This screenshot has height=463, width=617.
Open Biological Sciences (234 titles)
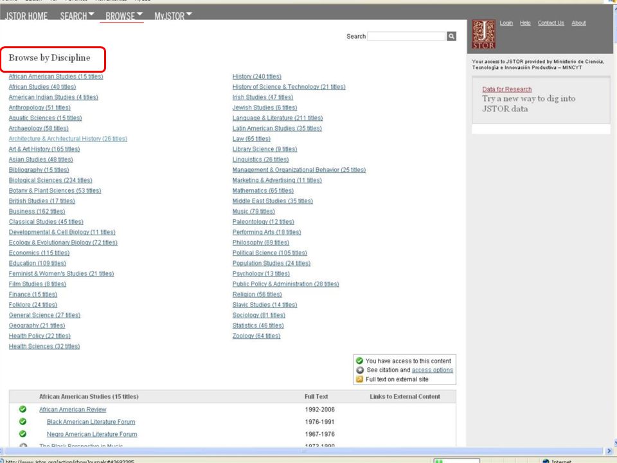[50, 180]
